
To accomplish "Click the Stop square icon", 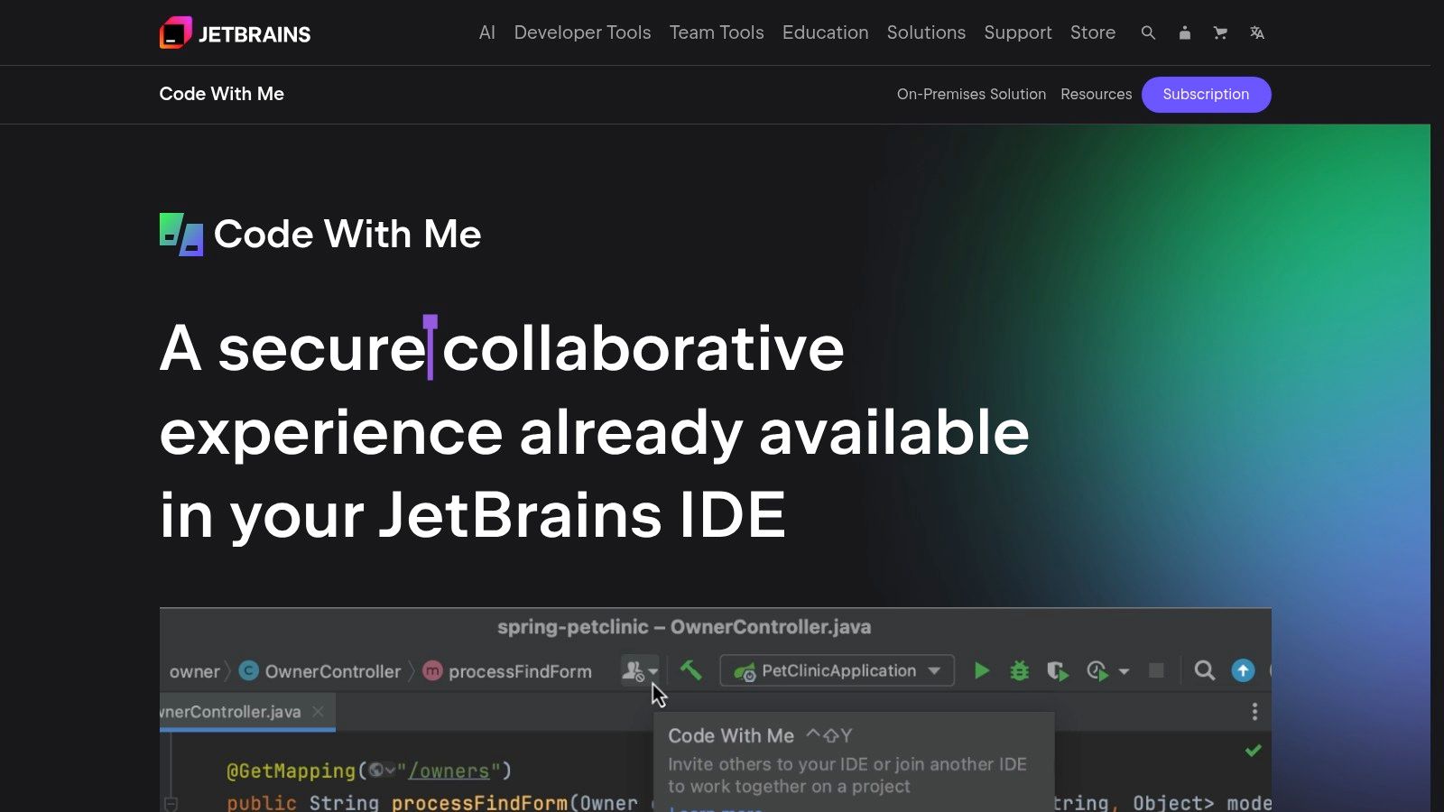I will [x=1156, y=669].
